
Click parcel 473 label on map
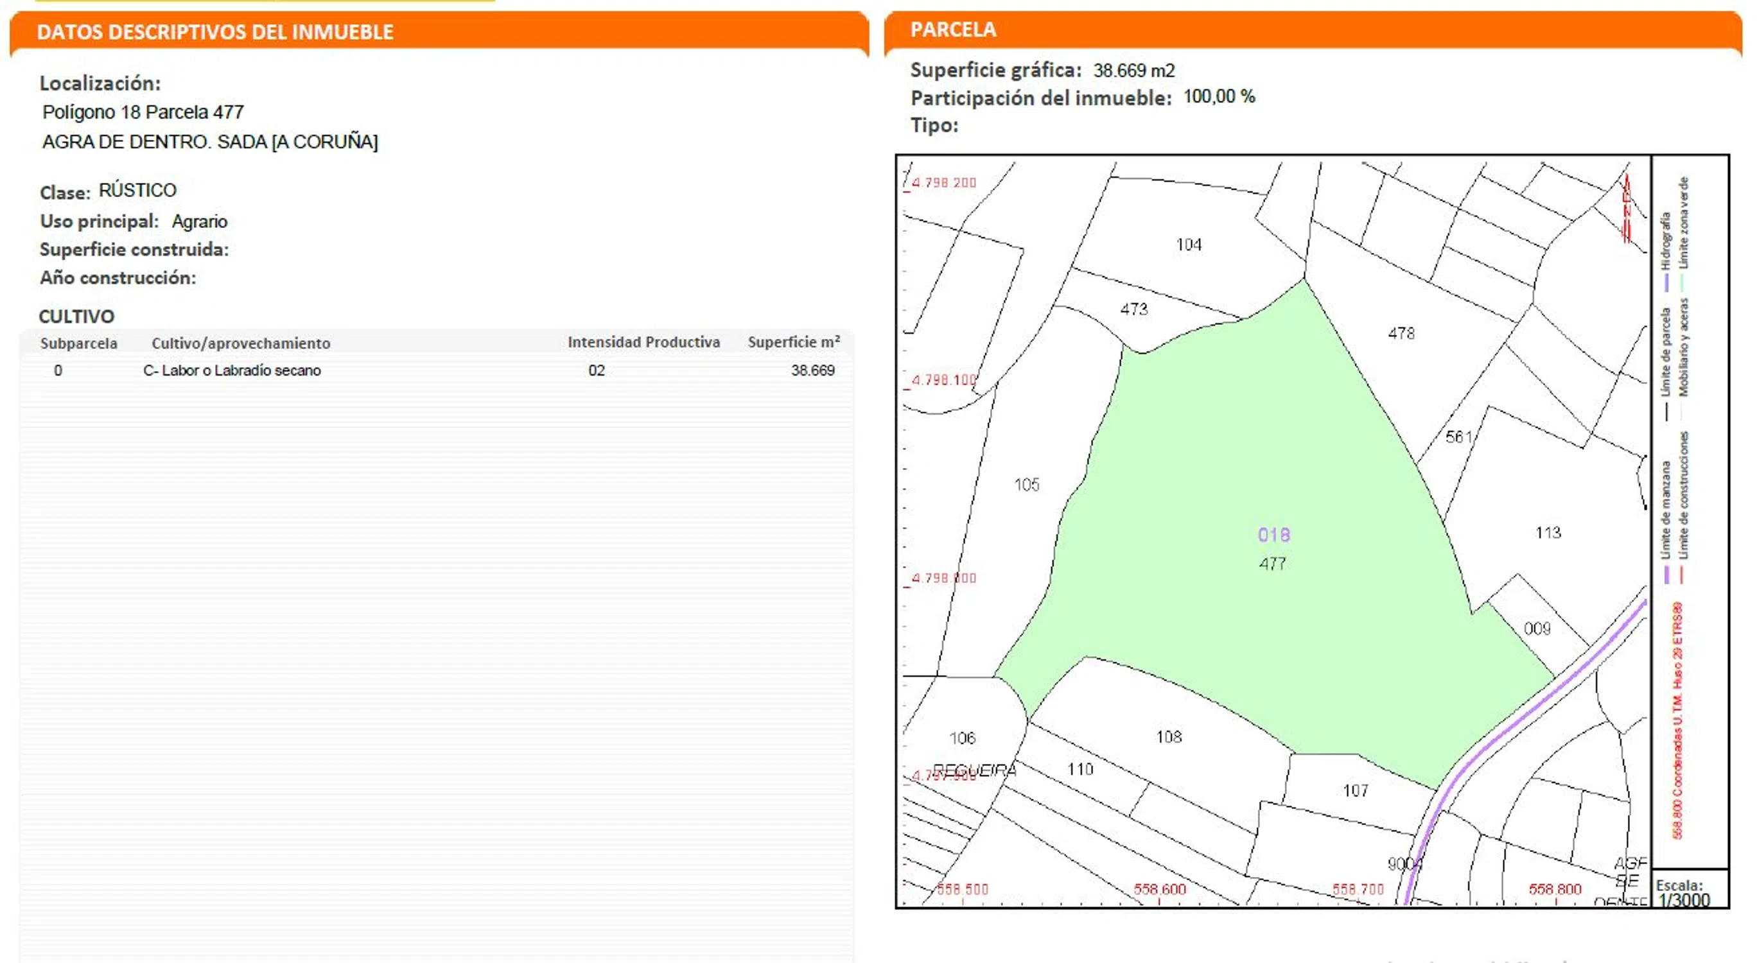pos(1133,309)
